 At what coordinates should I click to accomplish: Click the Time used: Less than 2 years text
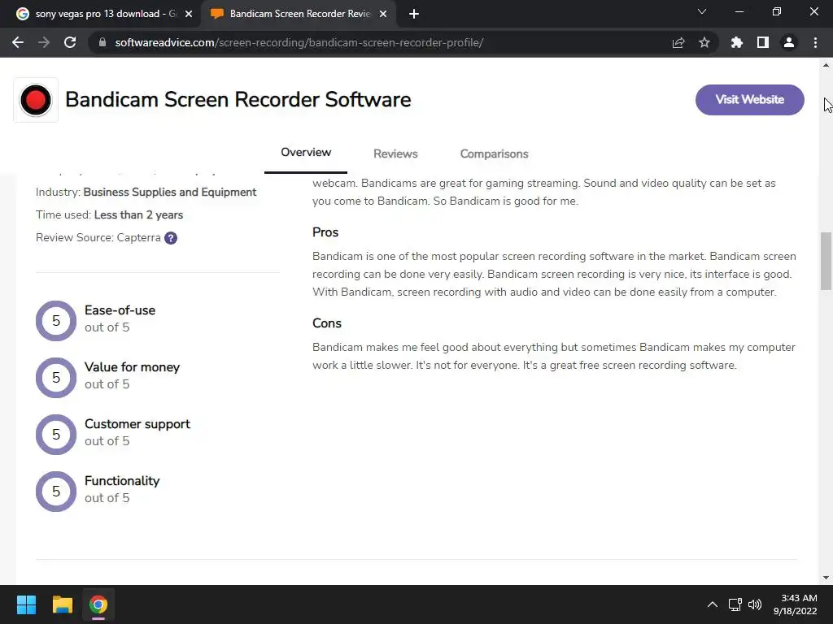[x=110, y=214]
